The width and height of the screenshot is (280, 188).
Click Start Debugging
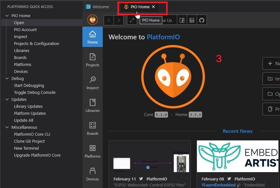click(x=29, y=85)
